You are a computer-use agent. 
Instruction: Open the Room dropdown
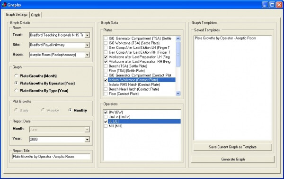tap(87, 55)
